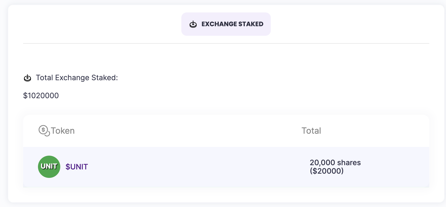This screenshot has width=446, height=207.
Task: Sort by the Total column header
Action: 311,131
